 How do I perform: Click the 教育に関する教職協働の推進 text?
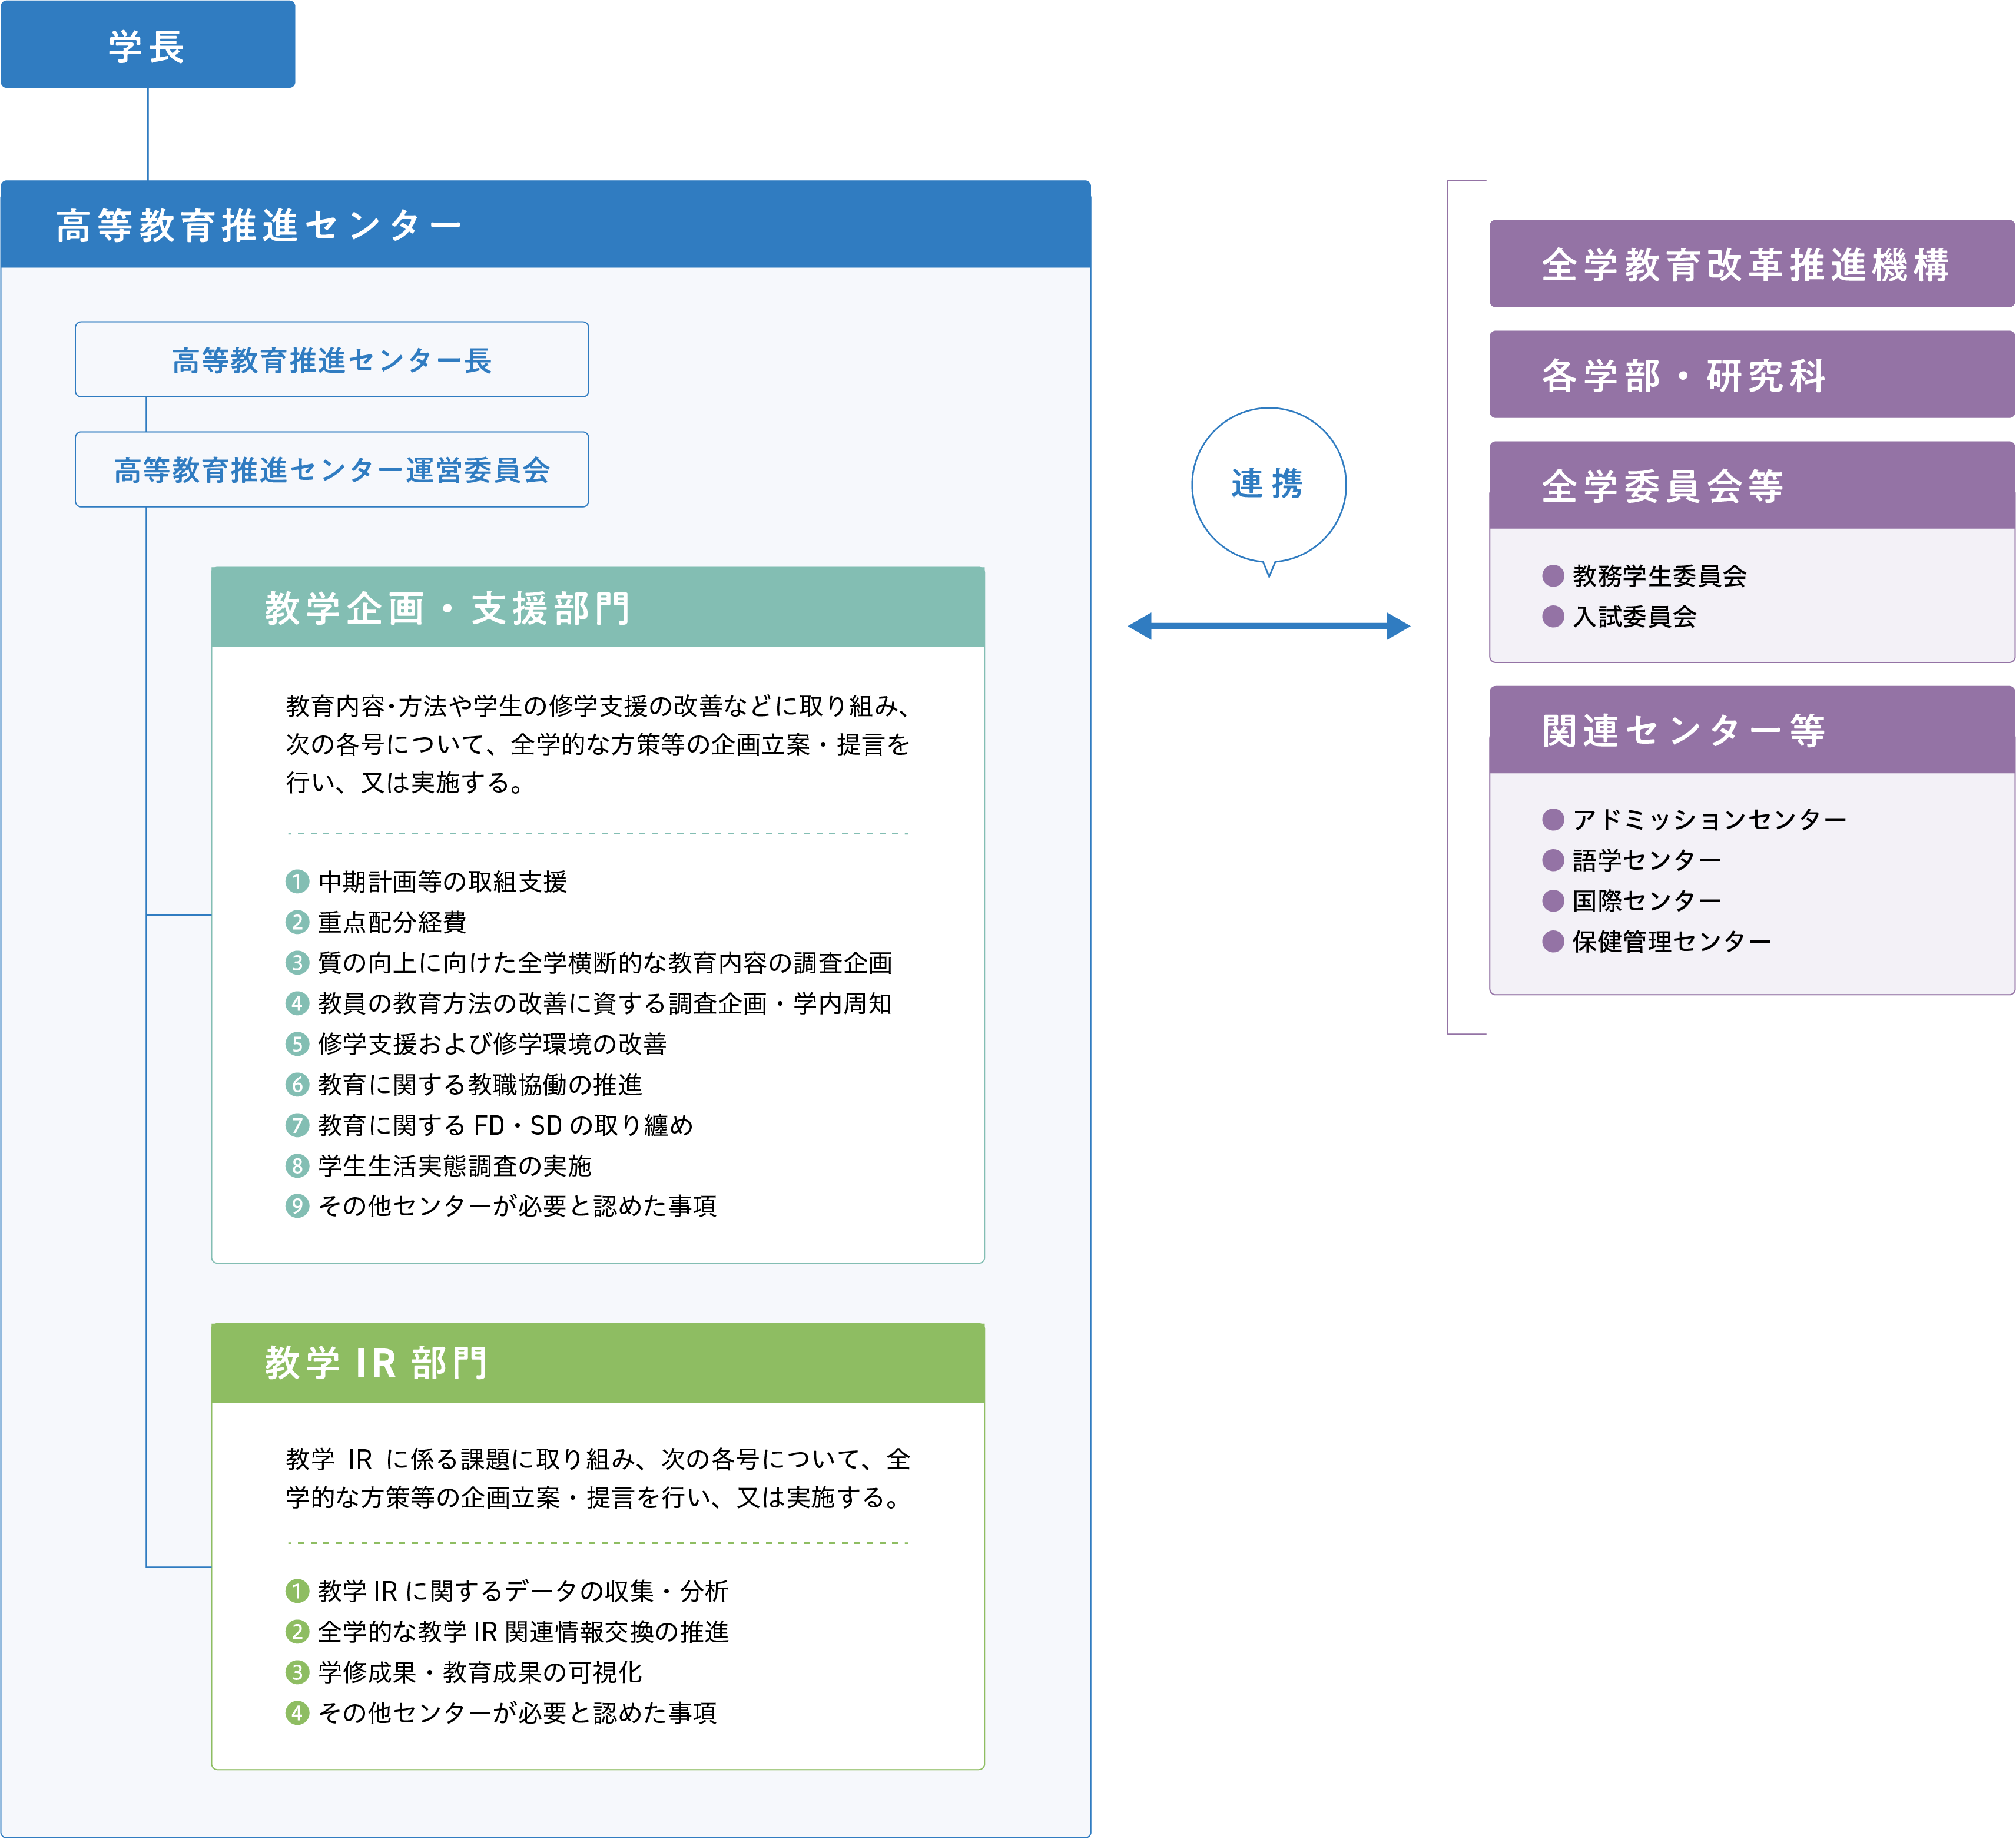pyautogui.click(x=480, y=1084)
